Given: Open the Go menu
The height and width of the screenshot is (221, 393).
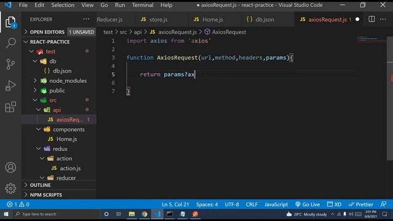Looking at the screenshot, I should (104, 5).
